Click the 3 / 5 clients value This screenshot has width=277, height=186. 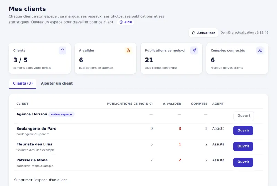point(20,60)
